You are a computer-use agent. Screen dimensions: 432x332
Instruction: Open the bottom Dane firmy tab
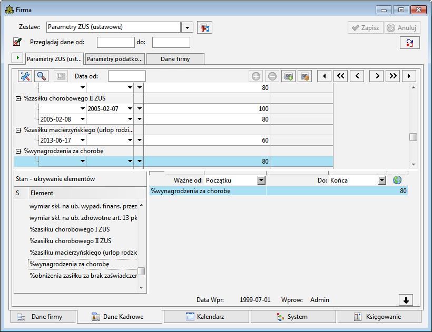click(43, 317)
